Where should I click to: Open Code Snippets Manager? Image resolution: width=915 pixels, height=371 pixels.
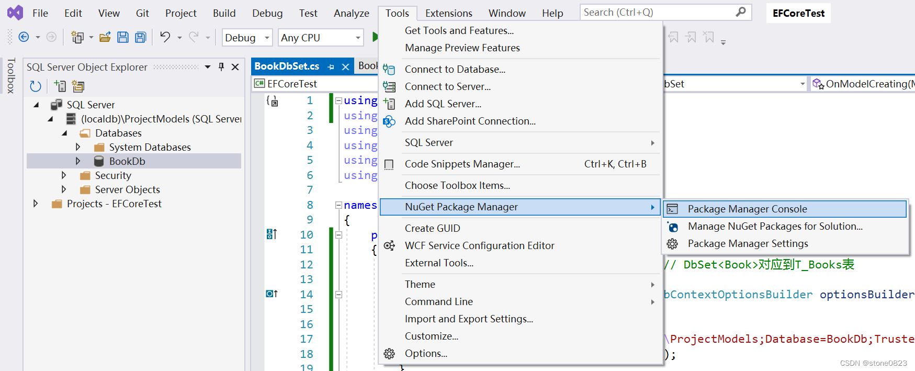(x=521, y=164)
